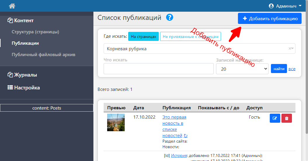
Task: Focus the Что искать search field
Action: [x=159, y=69]
